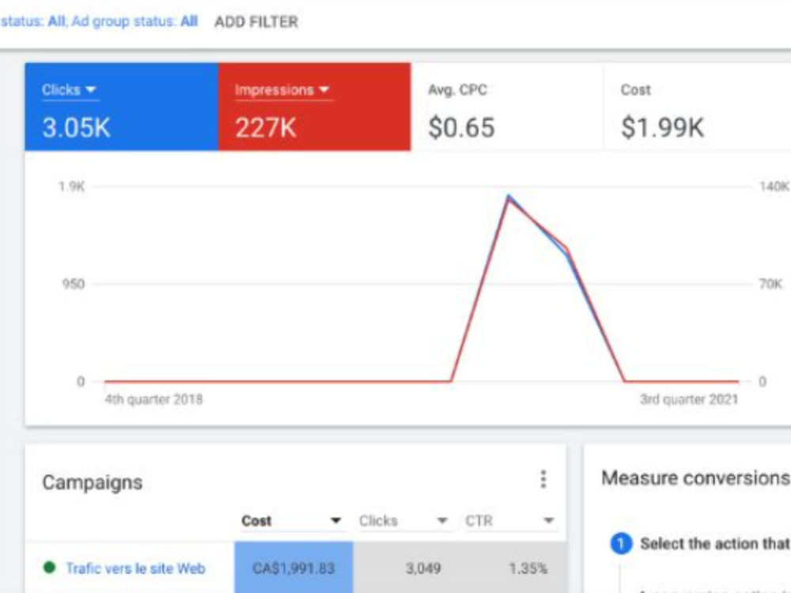Click the Measure conversions heading
This screenshot has width=791, height=593.
(x=695, y=478)
